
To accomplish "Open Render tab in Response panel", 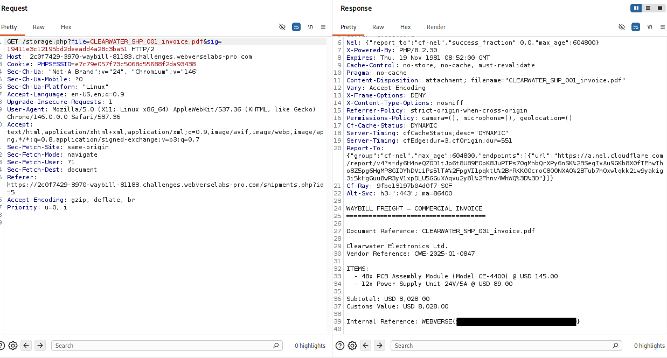I will (x=436, y=27).
